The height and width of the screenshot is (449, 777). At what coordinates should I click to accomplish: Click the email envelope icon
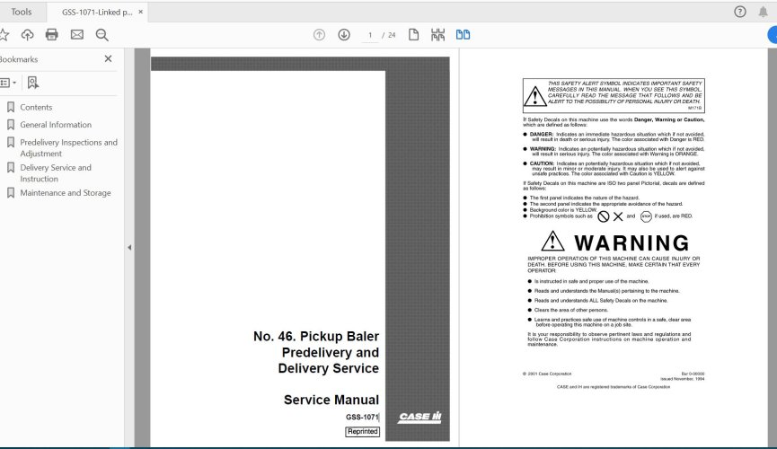coord(76,35)
